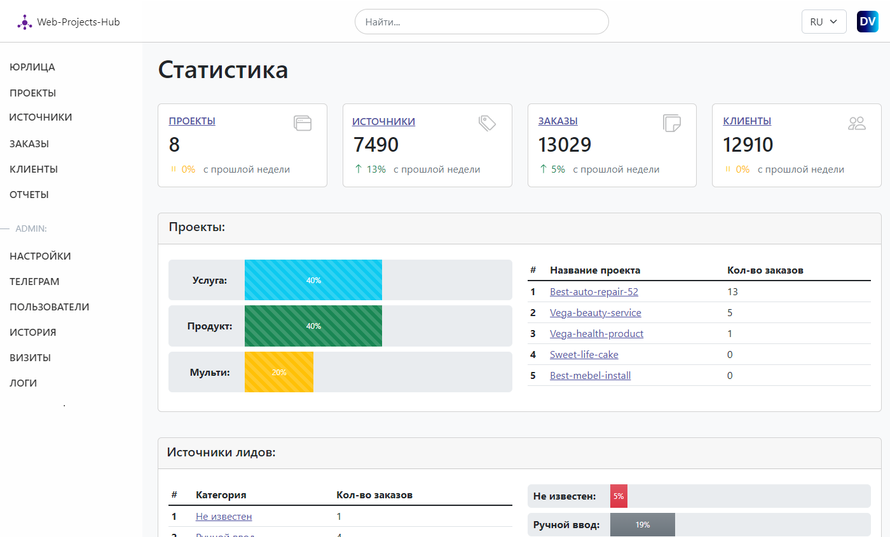Open the RU language dropdown
Image resolution: width=890 pixels, height=537 pixels.
point(824,21)
